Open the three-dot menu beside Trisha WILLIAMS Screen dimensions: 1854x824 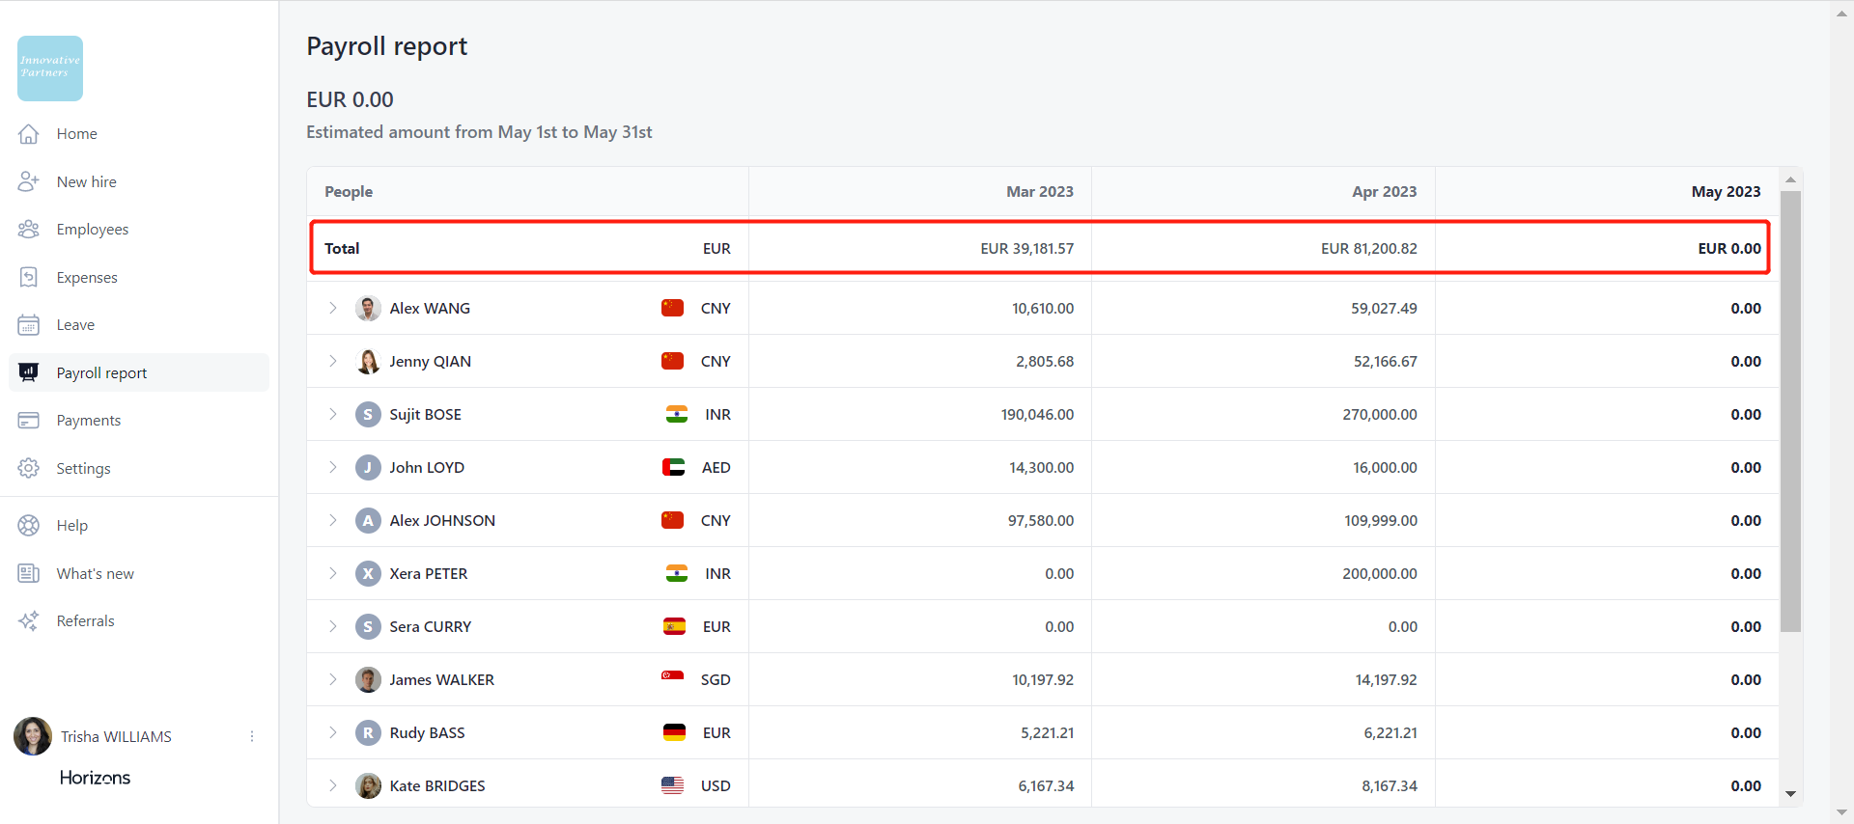(x=252, y=737)
